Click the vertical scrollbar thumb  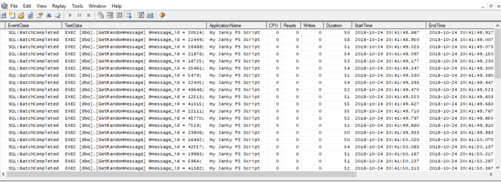[x=498, y=53]
